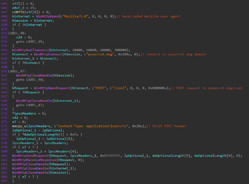The height and width of the screenshot is (184, 249).
Task: Click the first POST header comment
Action: [166, 126]
